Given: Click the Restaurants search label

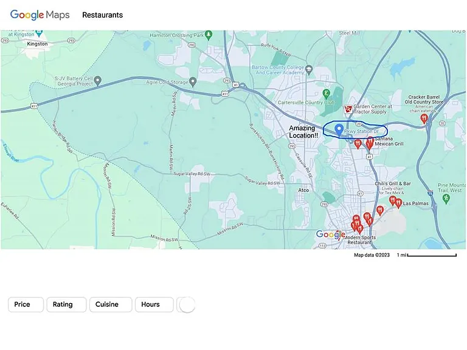Looking at the screenshot, I should (x=102, y=15).
